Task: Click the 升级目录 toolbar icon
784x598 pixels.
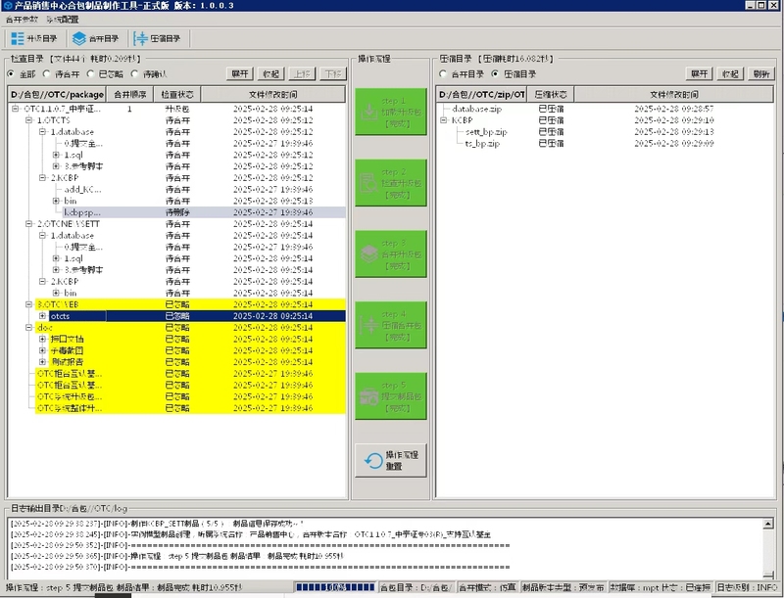Action: pos(20,39)
